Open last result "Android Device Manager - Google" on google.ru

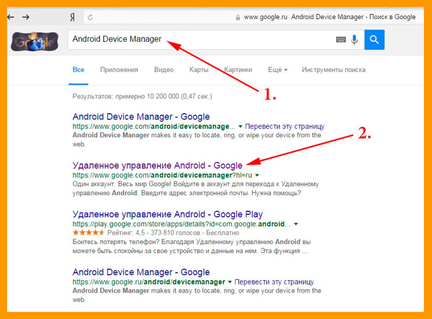tap(141, 272)
